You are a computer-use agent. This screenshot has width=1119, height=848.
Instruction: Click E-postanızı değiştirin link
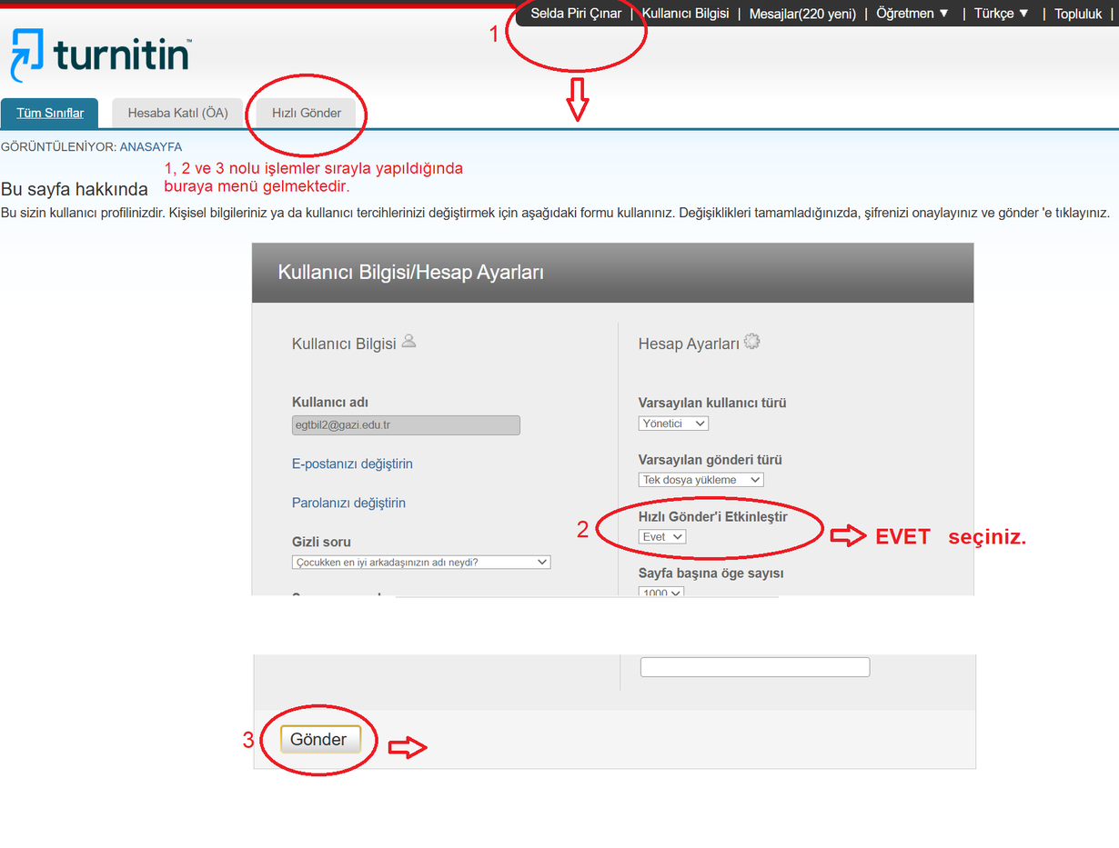(x=352, y=464)
